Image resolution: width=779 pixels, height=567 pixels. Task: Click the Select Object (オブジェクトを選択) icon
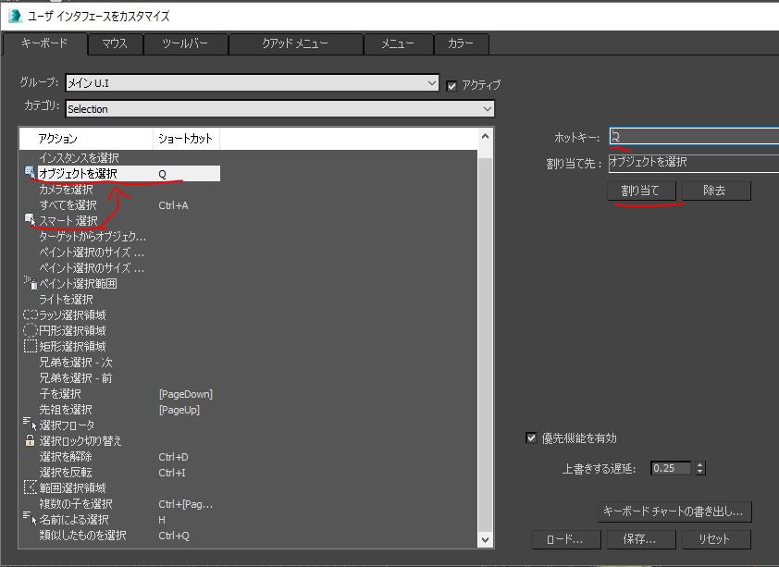[30, 173]
